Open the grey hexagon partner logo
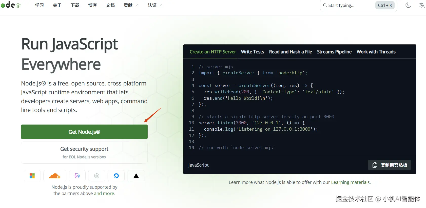This screenshot has height=208, width=426. coord(97,176)
